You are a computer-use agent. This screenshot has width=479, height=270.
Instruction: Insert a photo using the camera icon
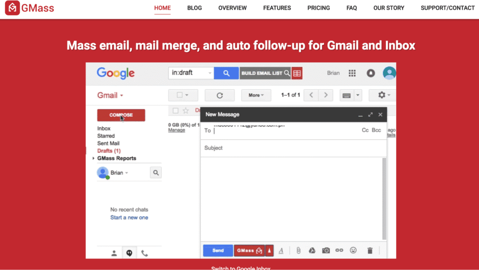pos(327,250)
